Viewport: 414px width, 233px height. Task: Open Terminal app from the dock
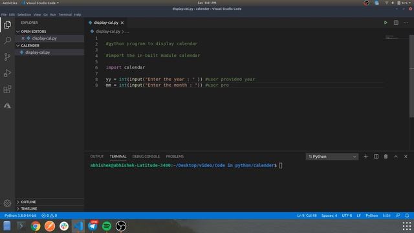coord(21,226)
